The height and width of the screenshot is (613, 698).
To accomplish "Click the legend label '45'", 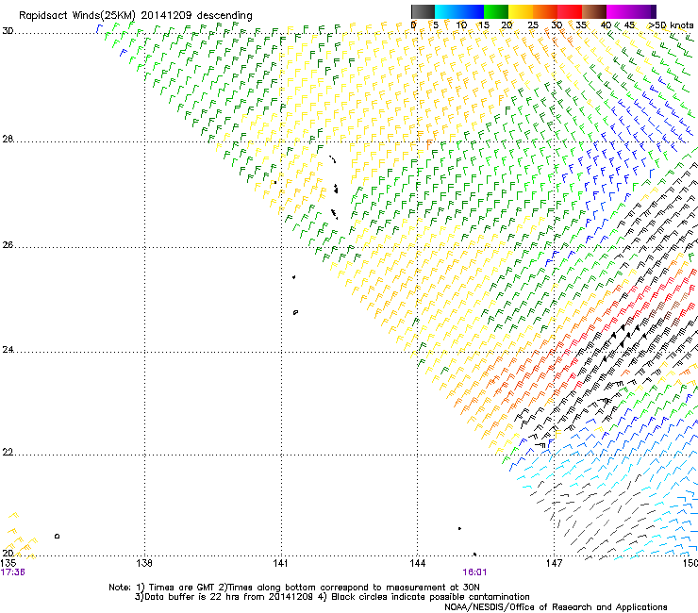I will [x=629, y=25].
